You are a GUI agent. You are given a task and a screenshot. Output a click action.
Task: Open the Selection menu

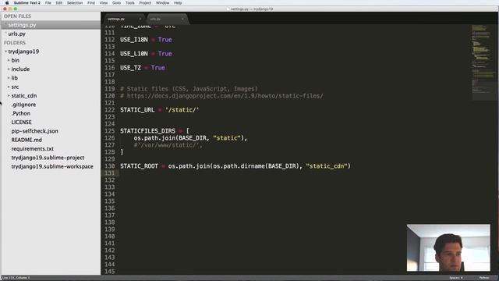click(x=75, y=3)
